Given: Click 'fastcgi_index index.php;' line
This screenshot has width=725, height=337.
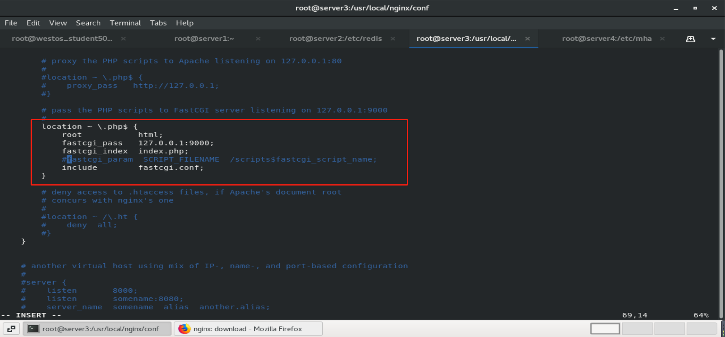Looking at the screenshot, I should [x=125, y=151].
